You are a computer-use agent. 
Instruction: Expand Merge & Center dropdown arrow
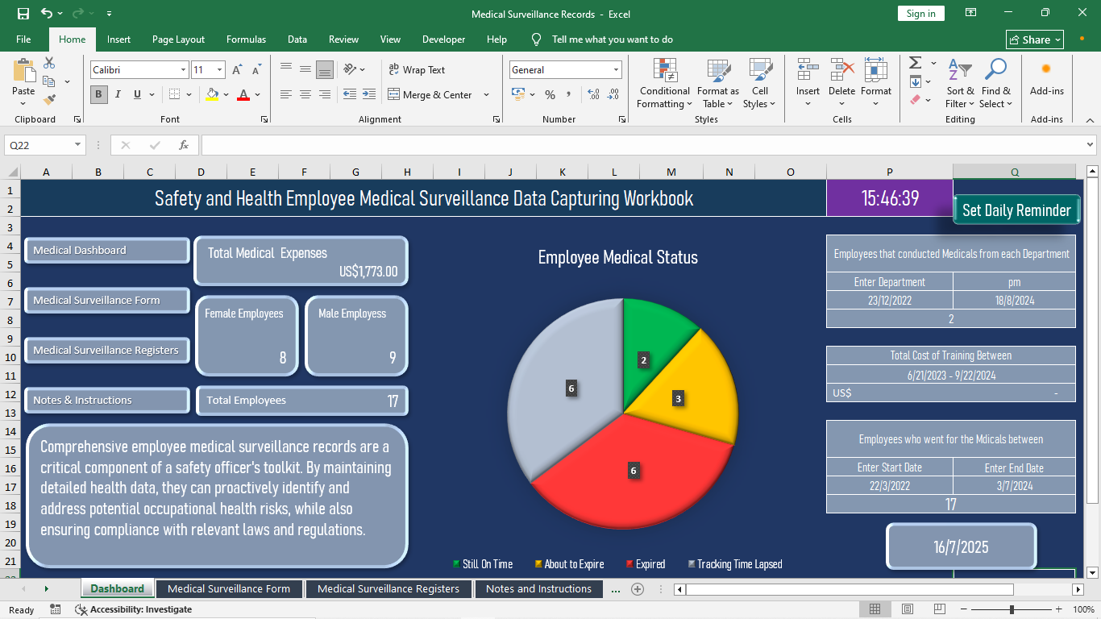(x=486, y=94)
